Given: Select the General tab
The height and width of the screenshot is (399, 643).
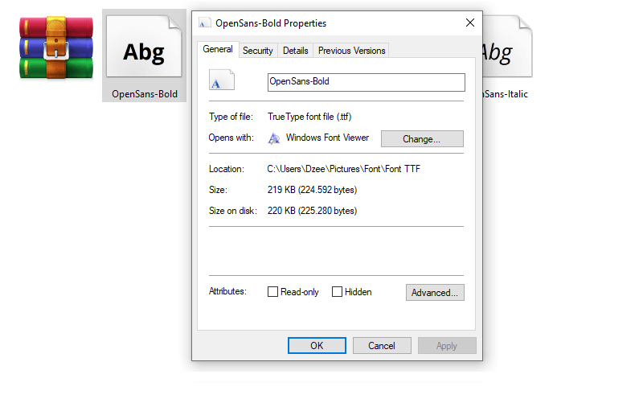Looking at the screenshot, I should [x=218, y=49].
